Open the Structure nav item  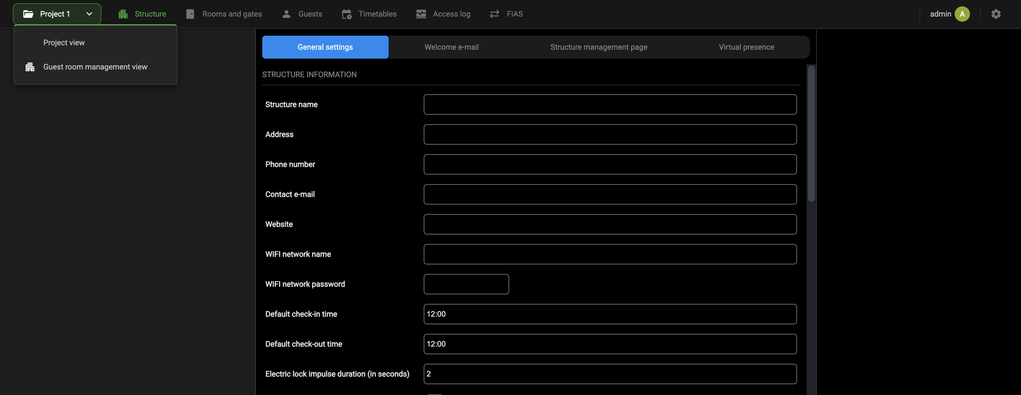tap(142, 14)
